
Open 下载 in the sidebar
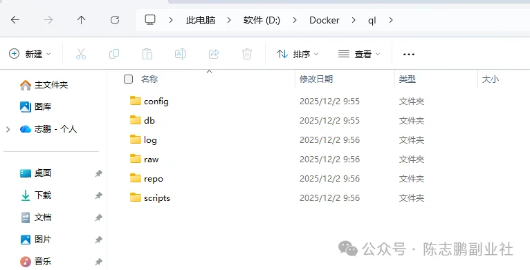[43, 195]
